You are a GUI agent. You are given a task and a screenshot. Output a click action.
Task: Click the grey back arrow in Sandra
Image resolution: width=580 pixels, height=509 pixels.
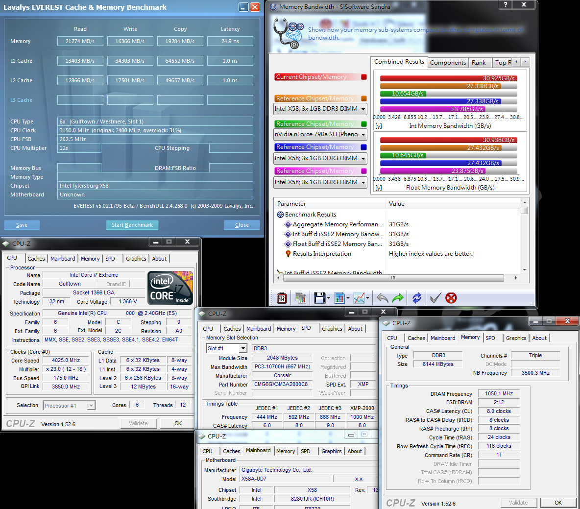(x=382, y=298)
